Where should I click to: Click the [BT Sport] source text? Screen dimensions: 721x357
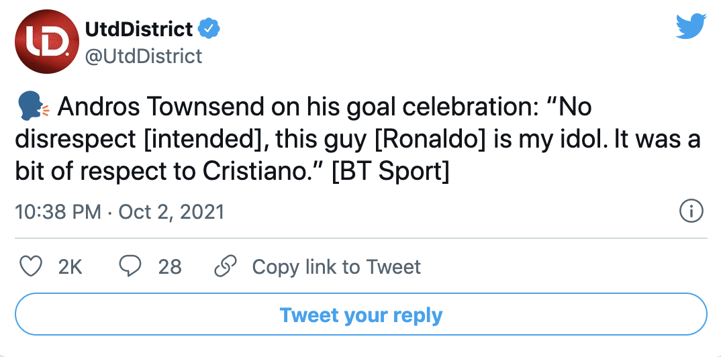(x=390, y=171)
